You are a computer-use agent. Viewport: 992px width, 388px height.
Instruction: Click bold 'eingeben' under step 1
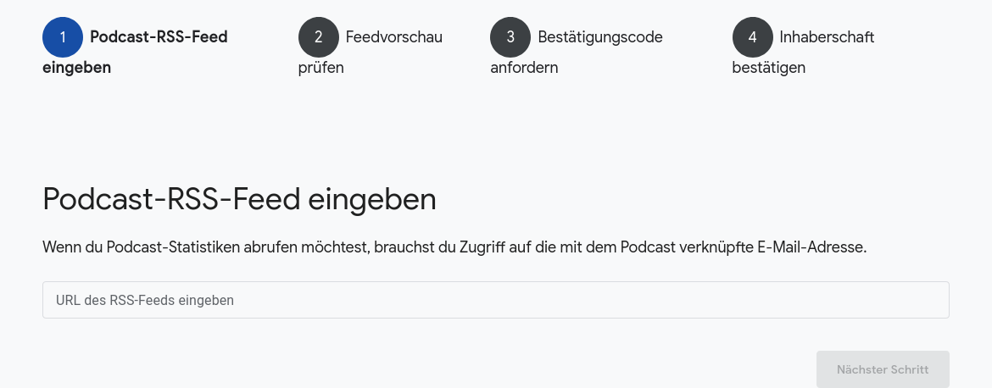[x=76, y=68]
